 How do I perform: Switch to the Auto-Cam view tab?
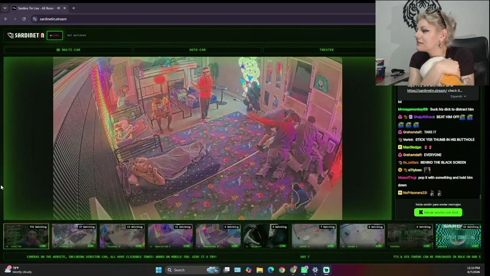click(197, 50)
